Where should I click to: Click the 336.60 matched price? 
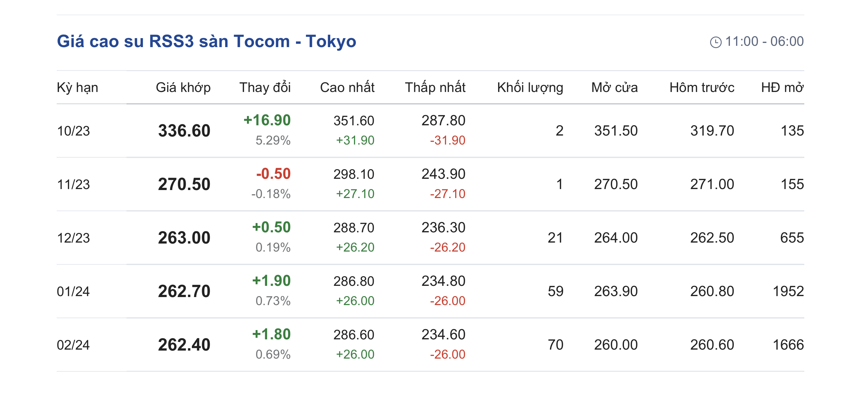pos(184,131)
